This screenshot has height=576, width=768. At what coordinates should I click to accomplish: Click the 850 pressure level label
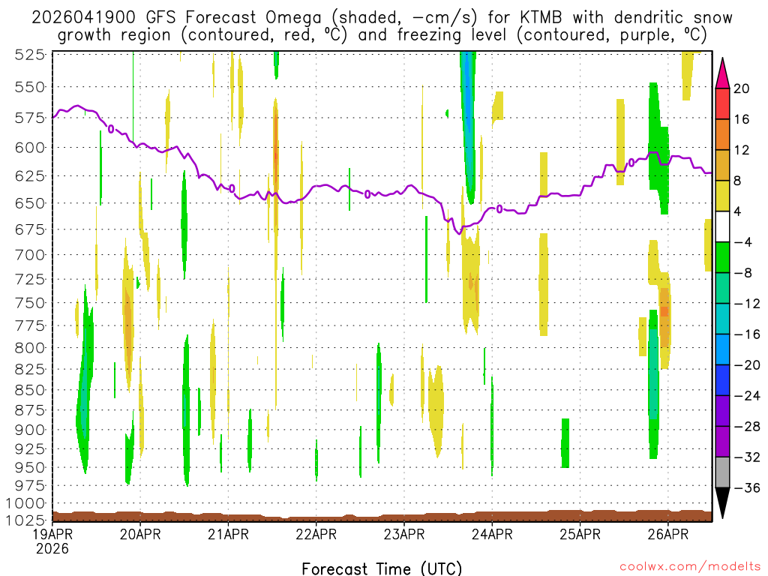click(x=30, y=390)
